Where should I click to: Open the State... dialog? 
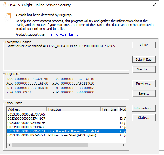tap(144, 118)
